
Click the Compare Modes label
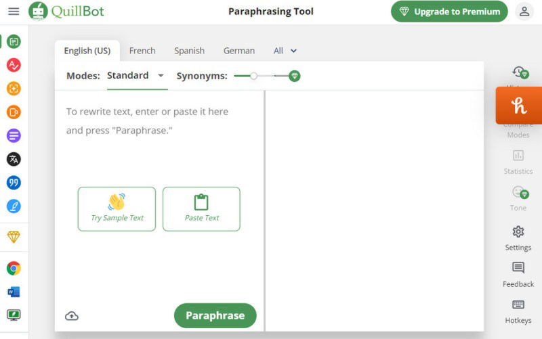click(x=518, y=130)
